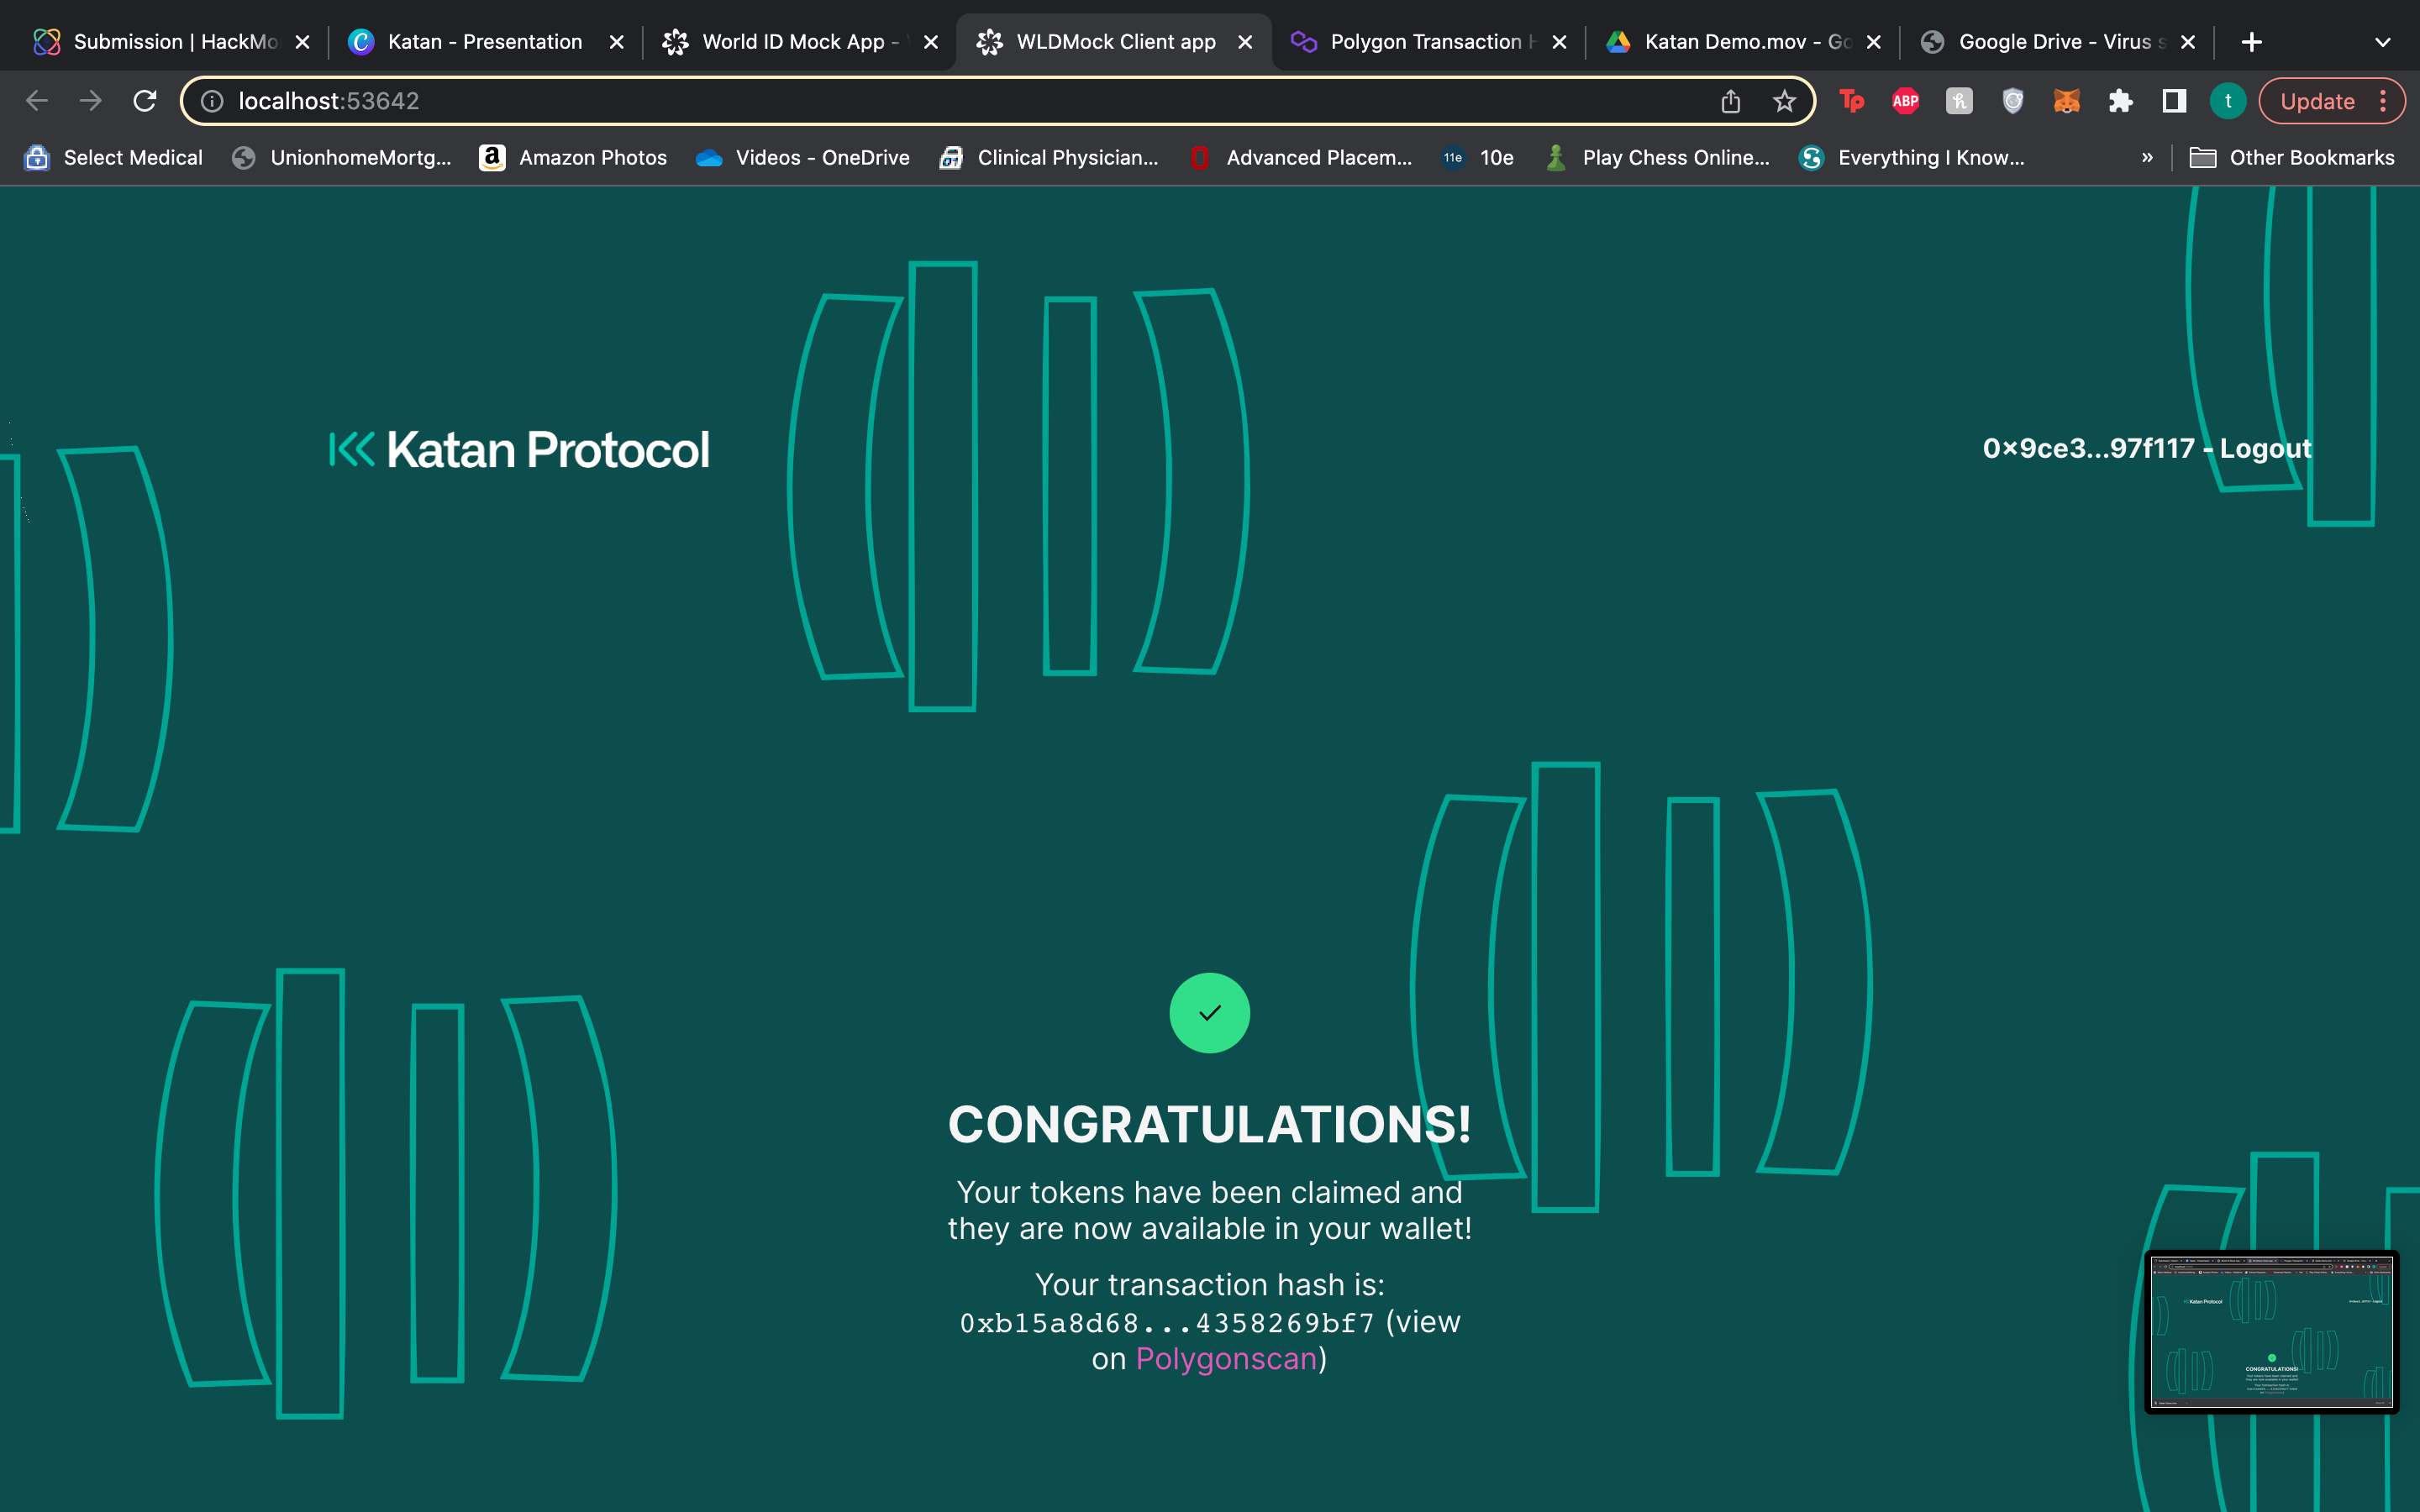This screenshot has width=2420, height=1512.
Task: Open the gray h extension icon
Action: (1959, 101)
